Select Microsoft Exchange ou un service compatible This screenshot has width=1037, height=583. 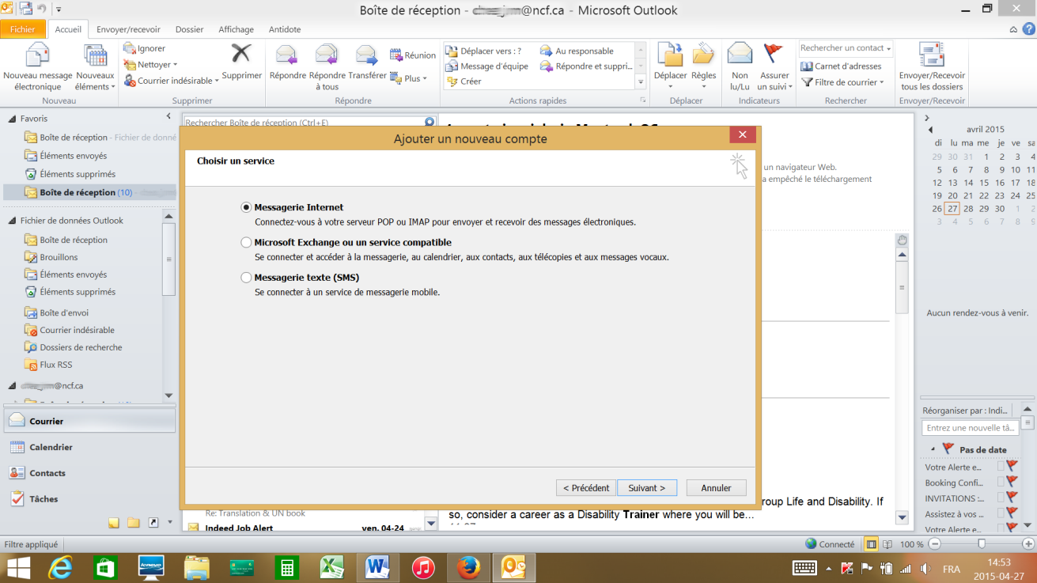pos(246,243)
